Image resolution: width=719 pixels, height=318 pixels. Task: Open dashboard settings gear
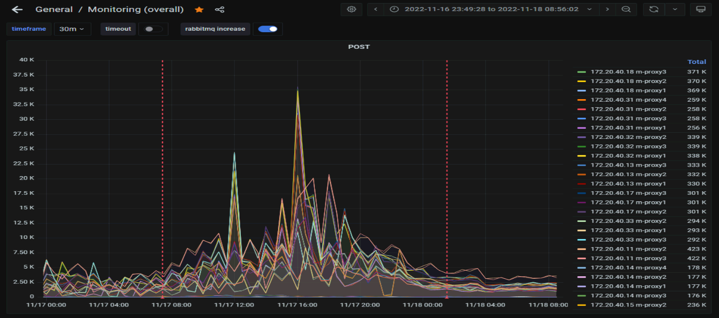tap(352, 10)
